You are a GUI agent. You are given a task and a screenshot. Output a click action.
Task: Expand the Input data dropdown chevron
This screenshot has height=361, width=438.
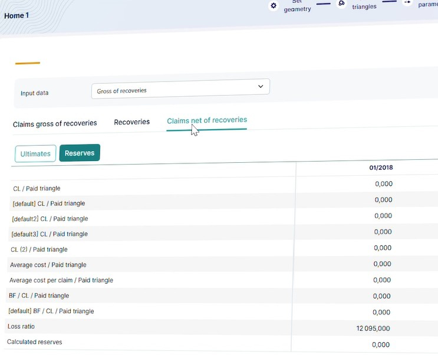point(261,87)
